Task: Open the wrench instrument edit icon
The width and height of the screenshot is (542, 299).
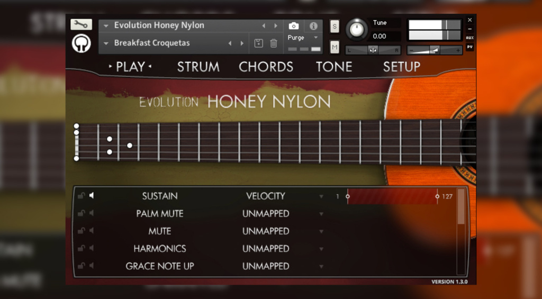Action: coord(81,24)
